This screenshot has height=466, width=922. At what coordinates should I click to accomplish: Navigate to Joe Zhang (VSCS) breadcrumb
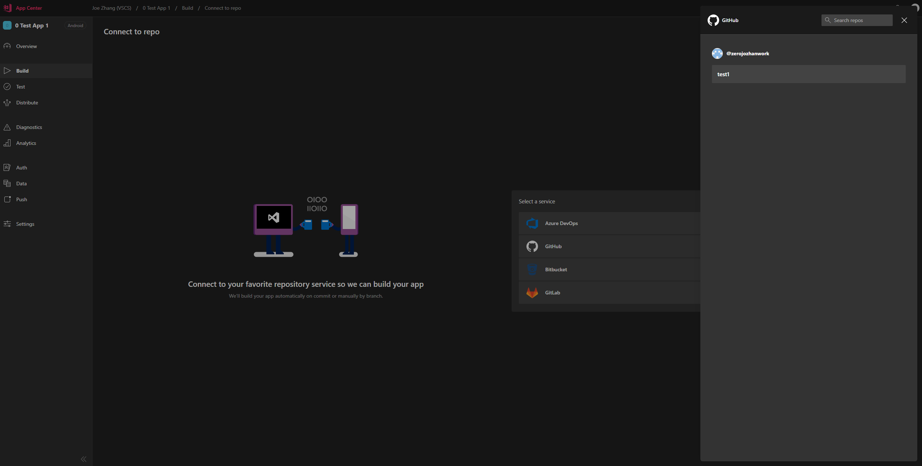[x=112, y=8]
